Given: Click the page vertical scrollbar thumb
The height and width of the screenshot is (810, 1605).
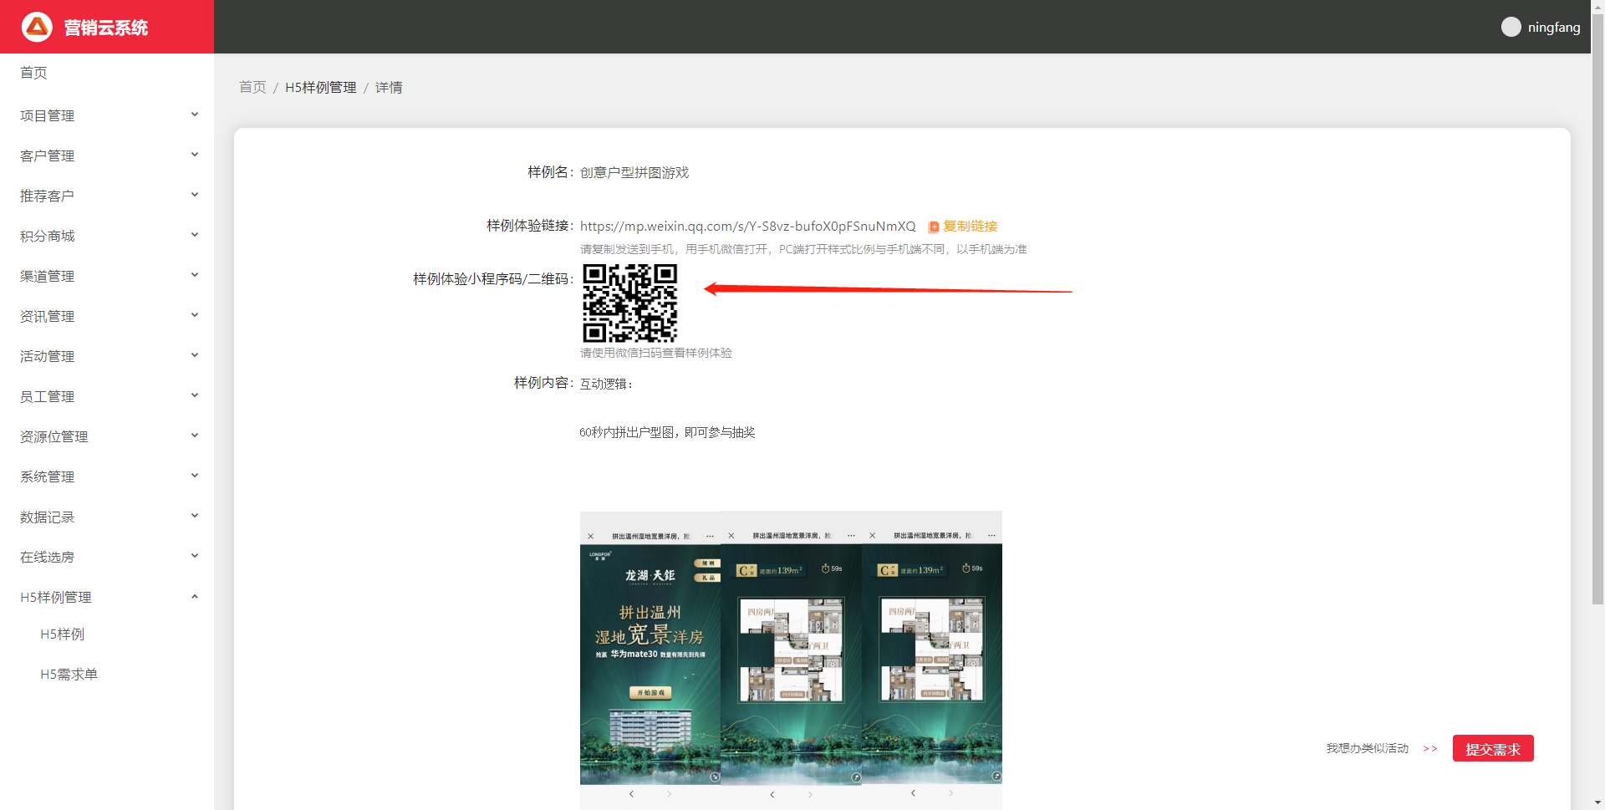Looking at the screenshot, I should tap(1597, 308).
